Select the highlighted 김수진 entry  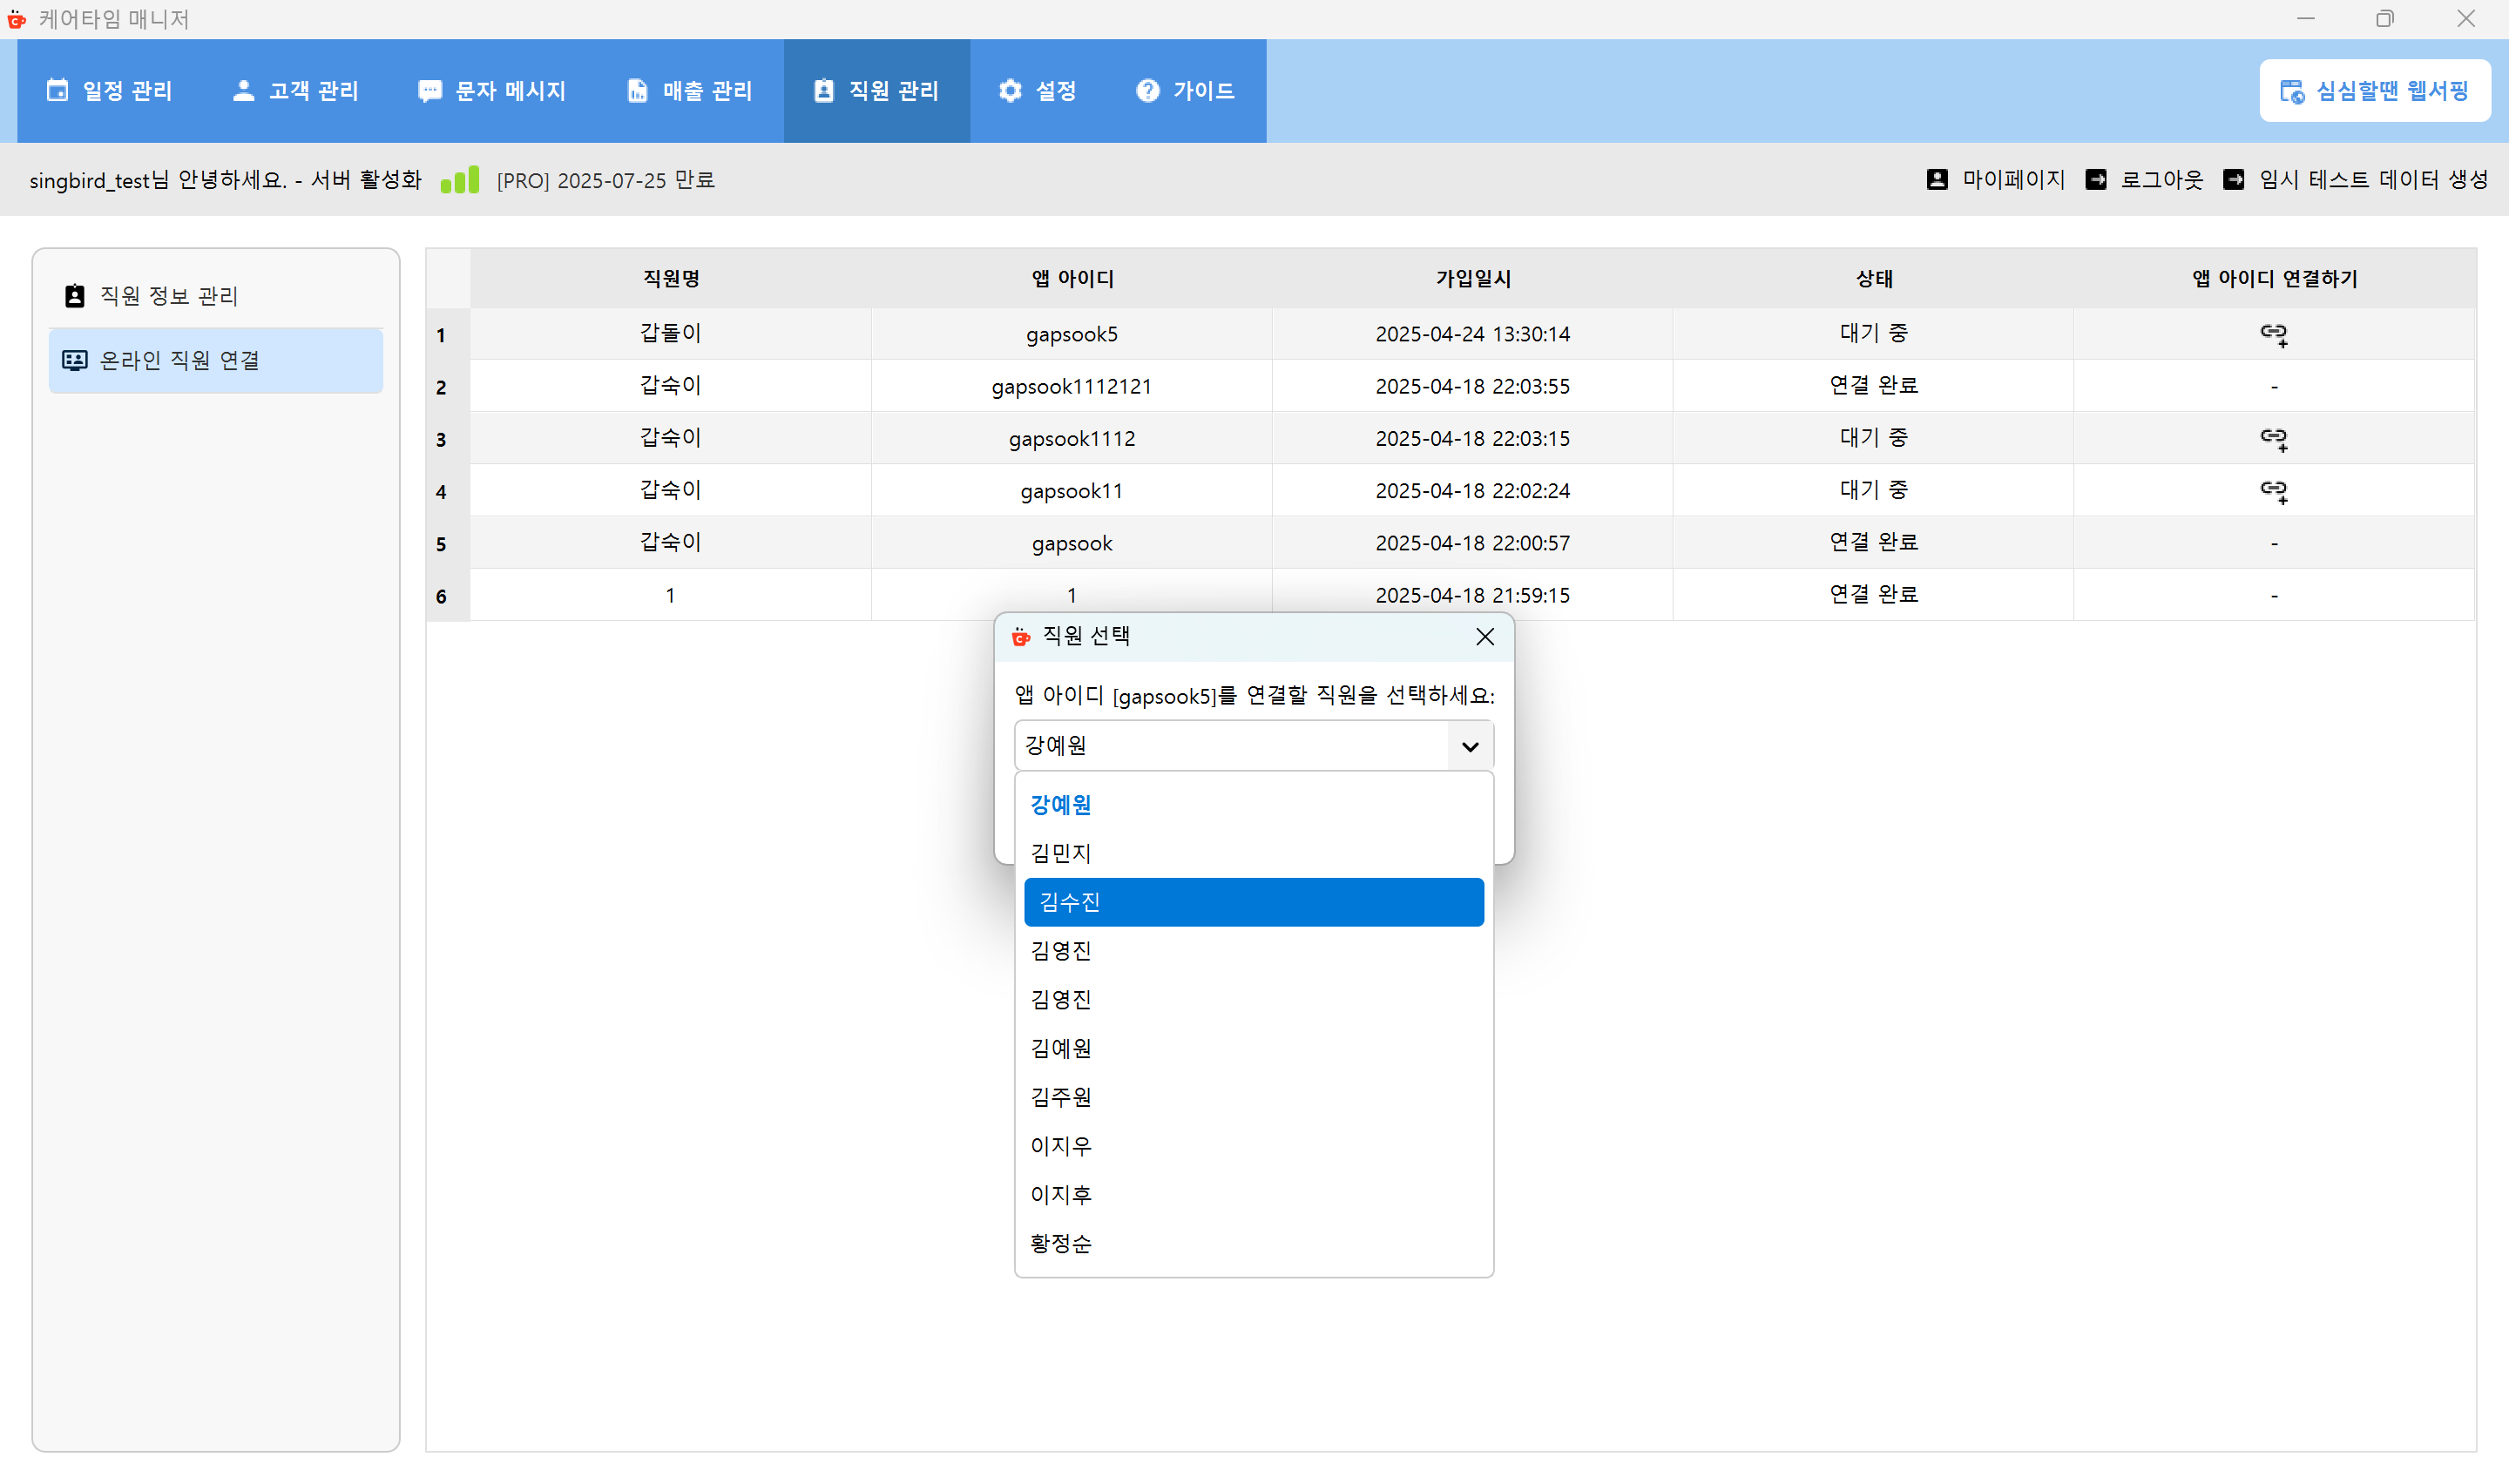coord(1253,901)
